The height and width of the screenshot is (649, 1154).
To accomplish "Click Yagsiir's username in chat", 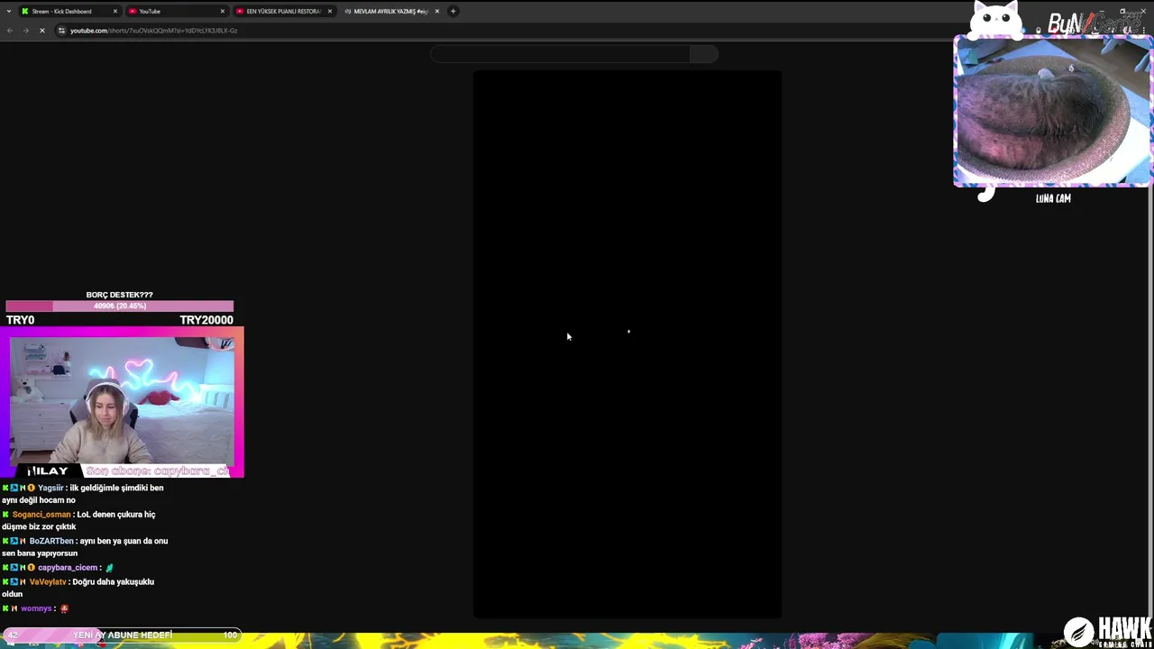I will 50,488.
